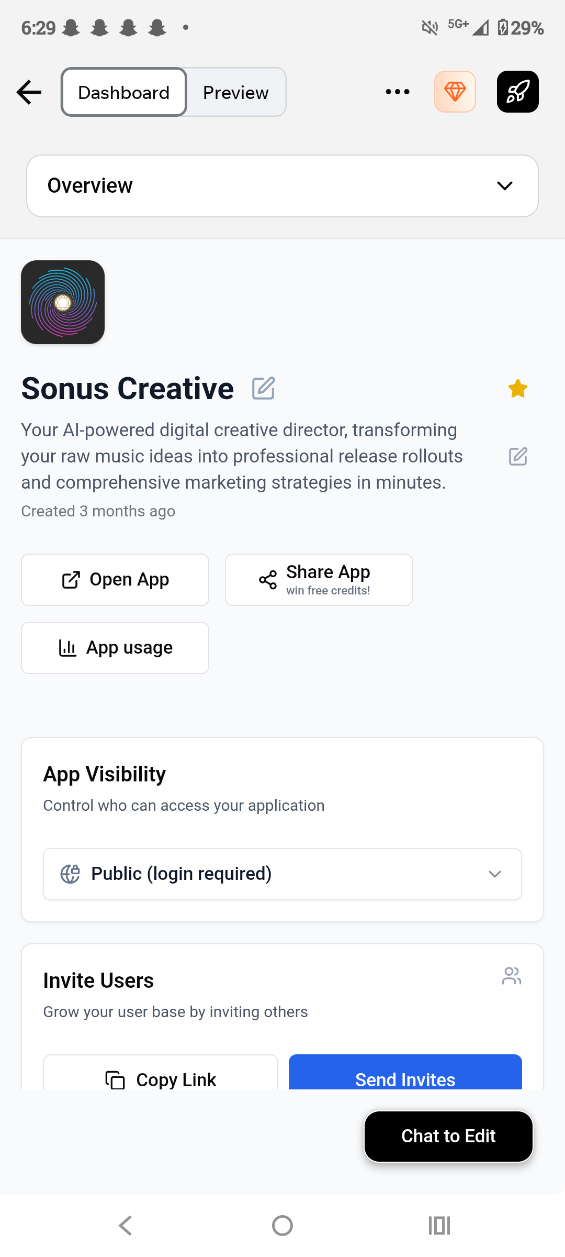565x1257 pixels.
Task: Switch to the Preview tab
Action: click(x=236, y=92)
